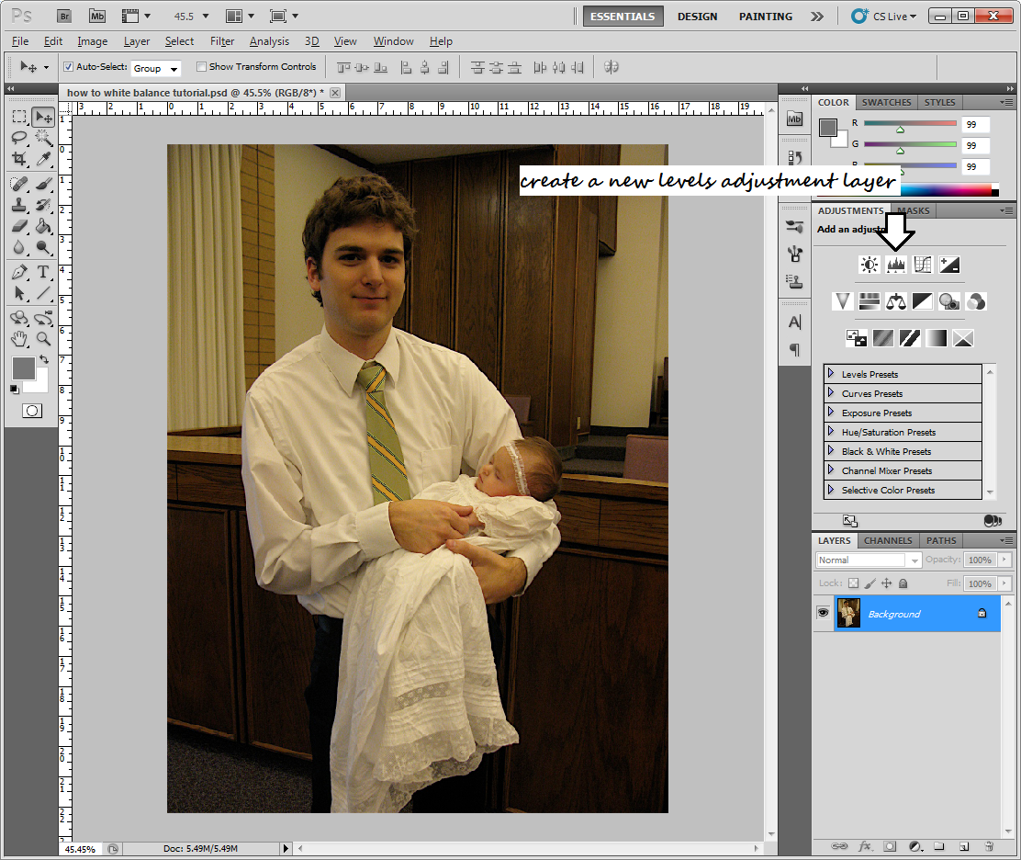The width and height of the screenshot is (1021, 860).
Task: Open the Layer menu
Action: [x=137, y=41]
